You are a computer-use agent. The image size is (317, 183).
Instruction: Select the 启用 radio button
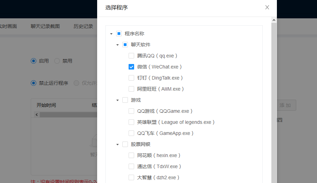[x=34, y=61]
